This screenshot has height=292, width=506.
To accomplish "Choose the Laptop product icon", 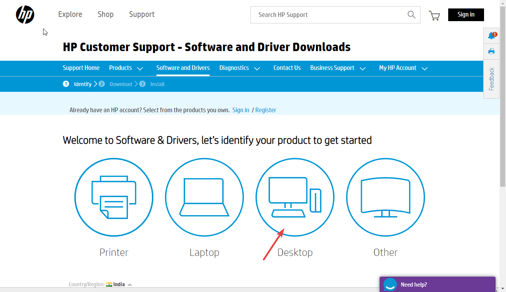I will 204,197.
